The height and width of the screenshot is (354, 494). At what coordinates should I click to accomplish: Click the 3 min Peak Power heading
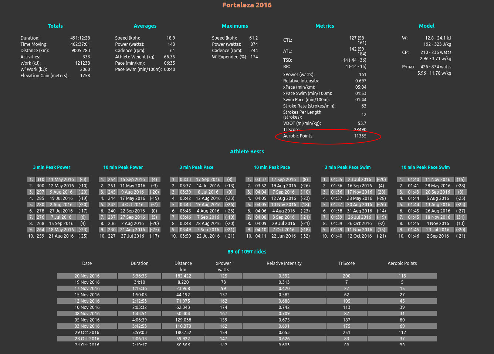(52, 167)
